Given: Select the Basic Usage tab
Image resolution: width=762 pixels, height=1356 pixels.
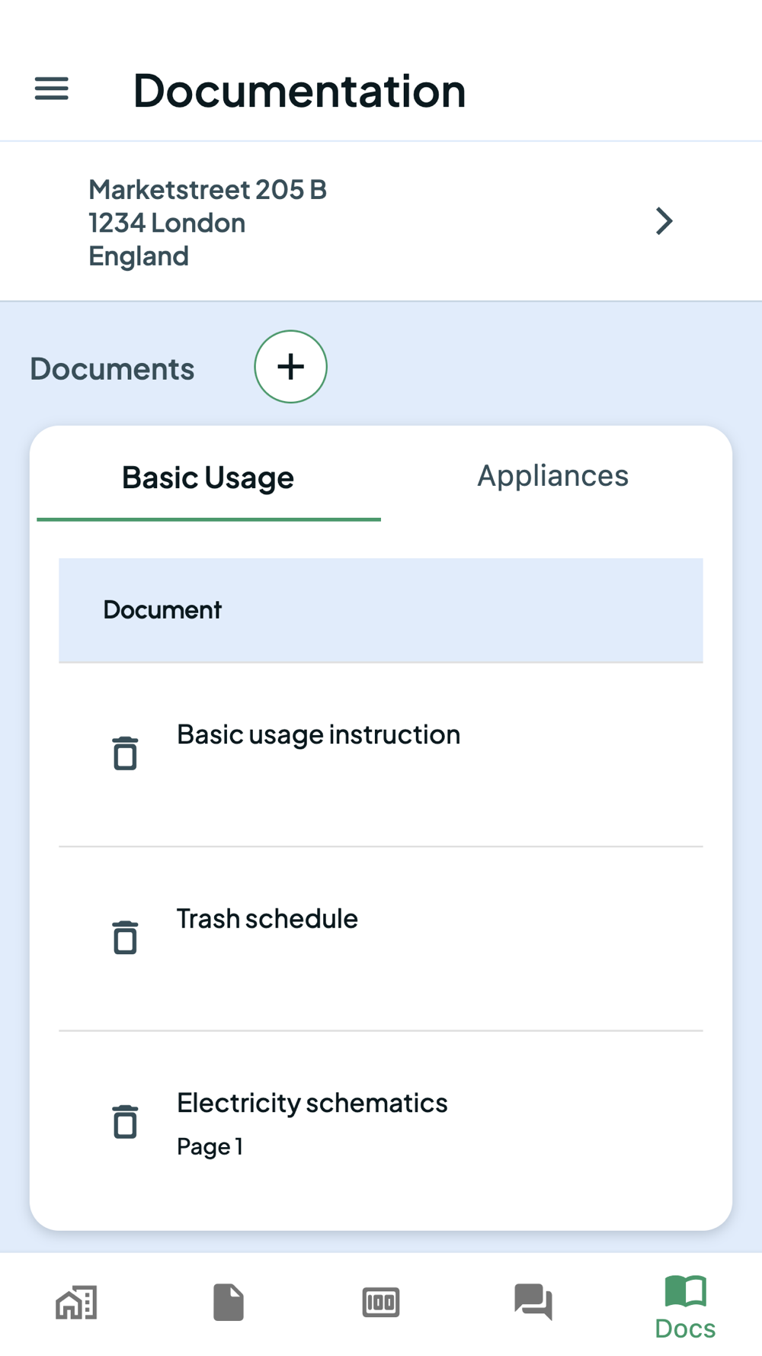Looking at the screenshot, I should 208,478.
